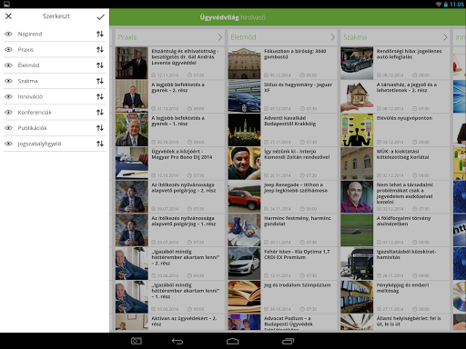Select the Szakma column header title

355,37
